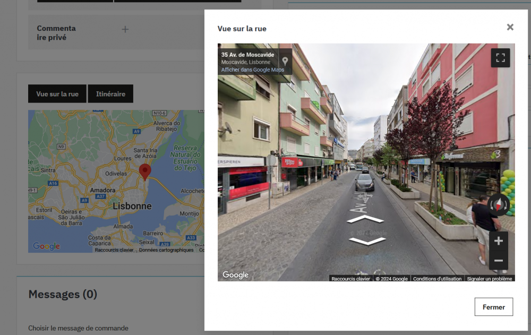
Task: Click the Loures label on the map
Action: coord(123,159)
